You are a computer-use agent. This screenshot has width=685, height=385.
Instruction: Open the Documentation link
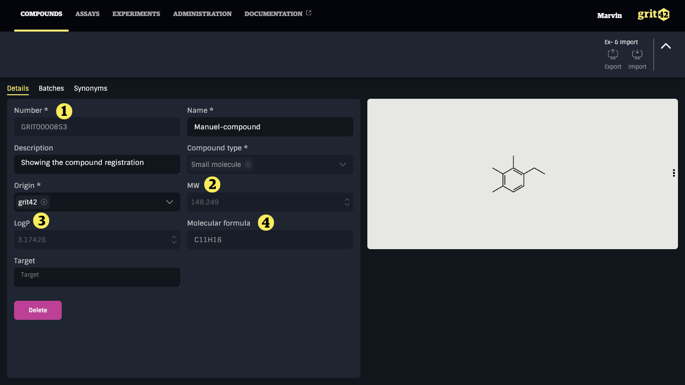[273, 14]
